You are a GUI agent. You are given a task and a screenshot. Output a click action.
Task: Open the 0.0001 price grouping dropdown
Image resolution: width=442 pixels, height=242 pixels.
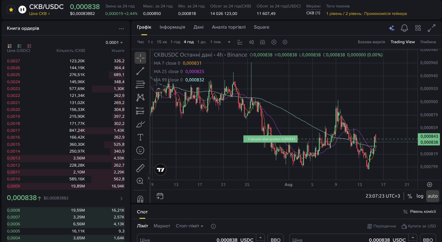[x=114, y=43]
